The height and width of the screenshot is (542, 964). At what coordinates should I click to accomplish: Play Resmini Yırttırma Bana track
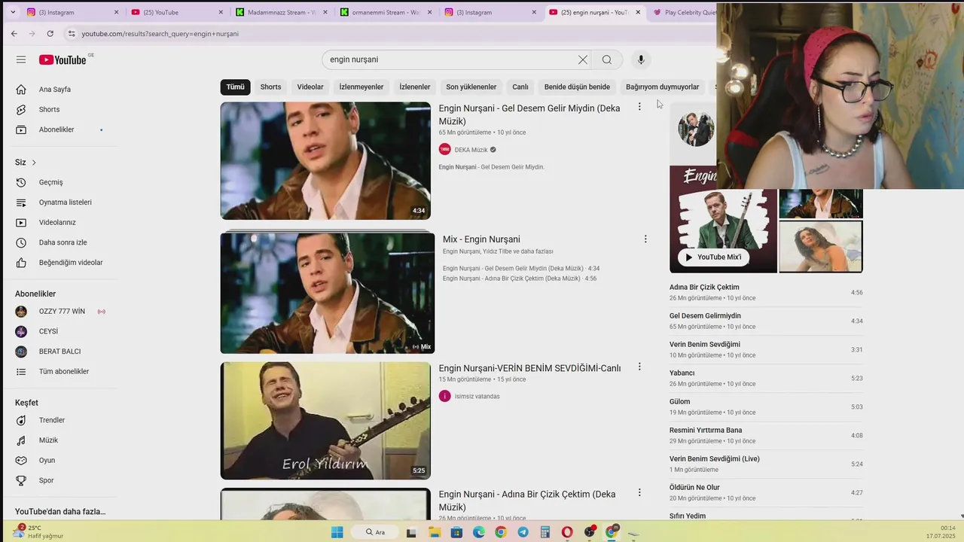pos(766,435)
